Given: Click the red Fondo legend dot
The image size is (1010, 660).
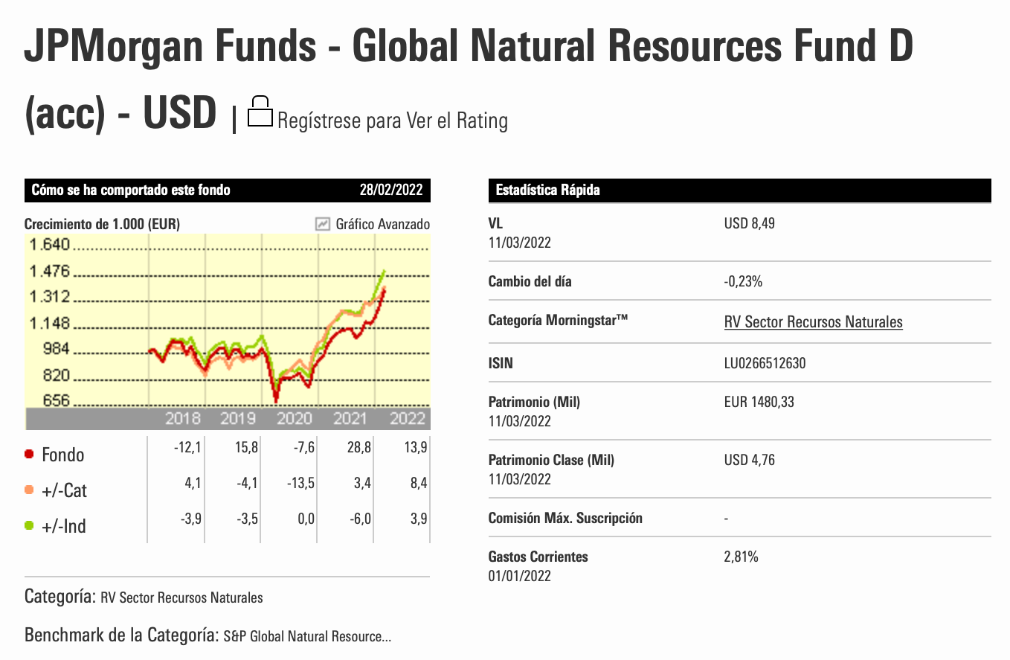Looking at the screenshot, I should click(30, 454).
